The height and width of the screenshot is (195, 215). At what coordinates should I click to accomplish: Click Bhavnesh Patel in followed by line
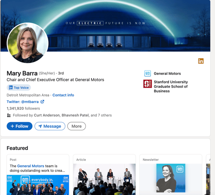[75, 115]
